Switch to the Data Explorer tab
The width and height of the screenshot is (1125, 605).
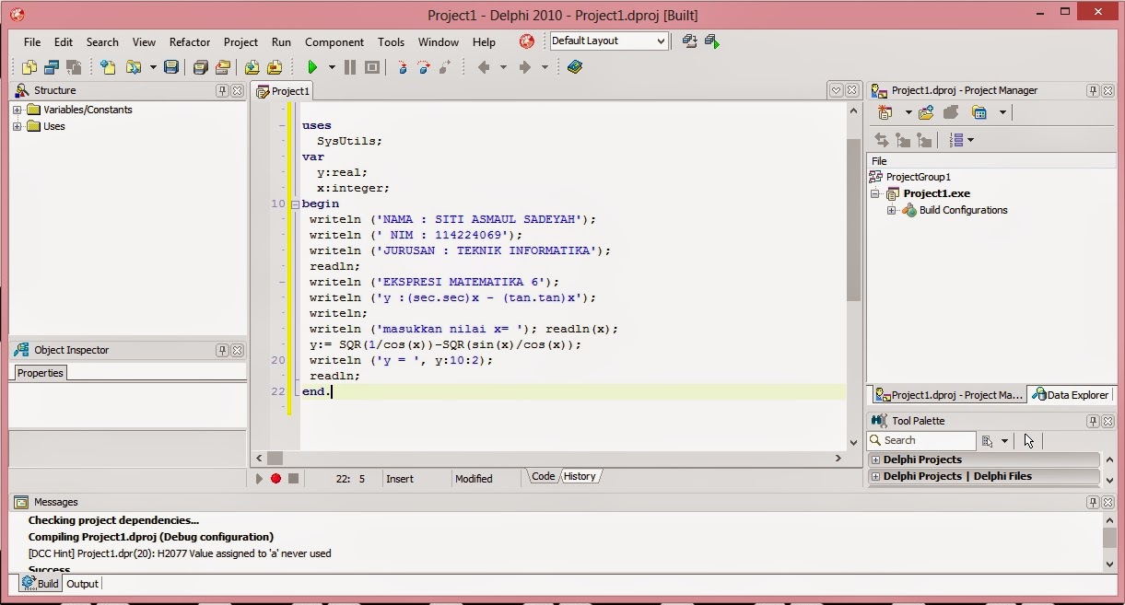coord(1071,395)
